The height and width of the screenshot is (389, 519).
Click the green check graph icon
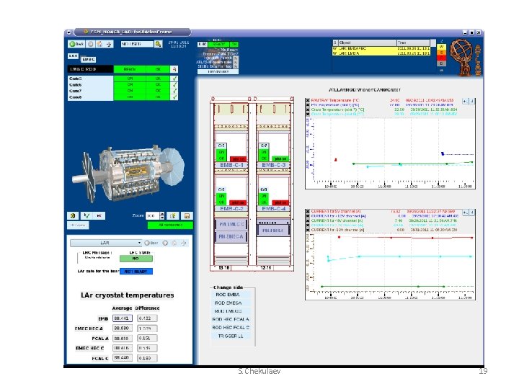(86, 216)
